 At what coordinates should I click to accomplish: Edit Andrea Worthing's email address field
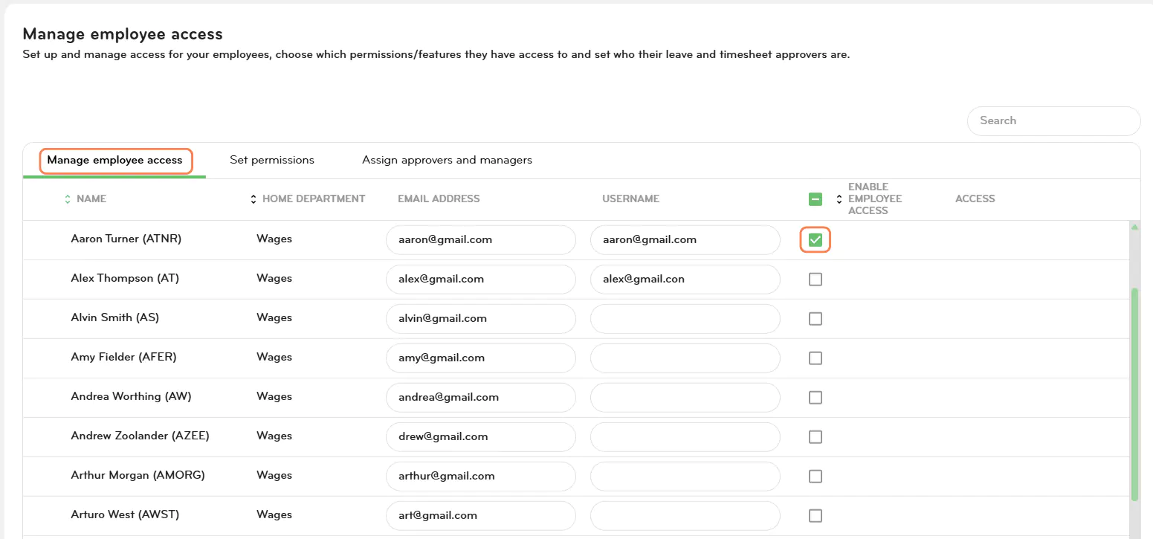coord(481,397)
